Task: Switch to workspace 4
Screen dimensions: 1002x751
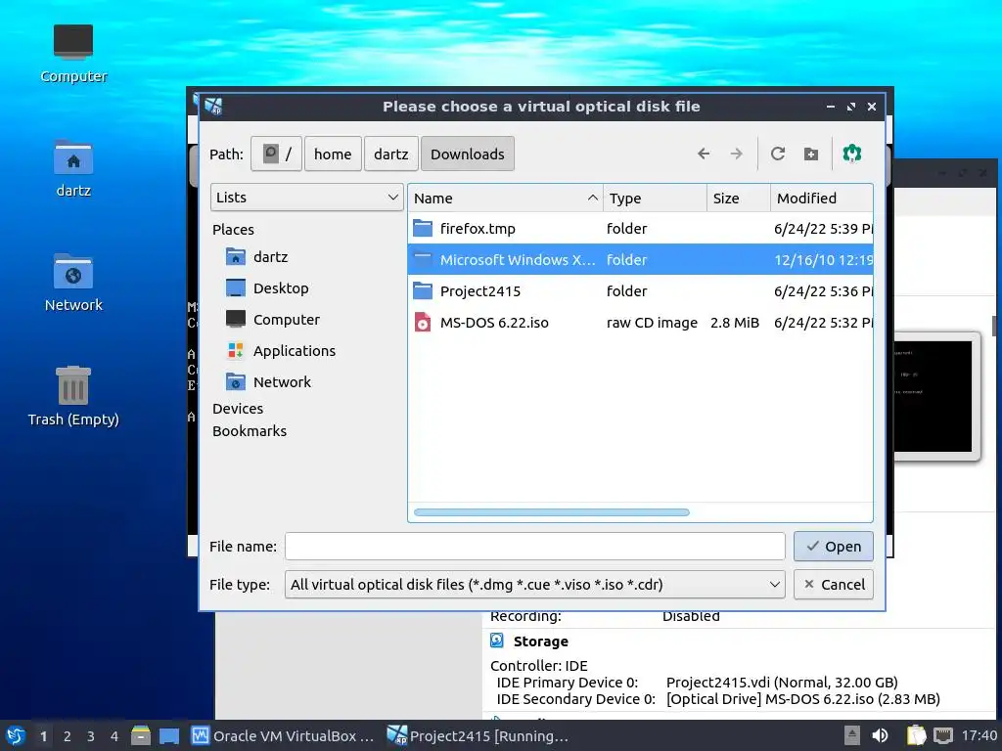Action: [114, 736]
